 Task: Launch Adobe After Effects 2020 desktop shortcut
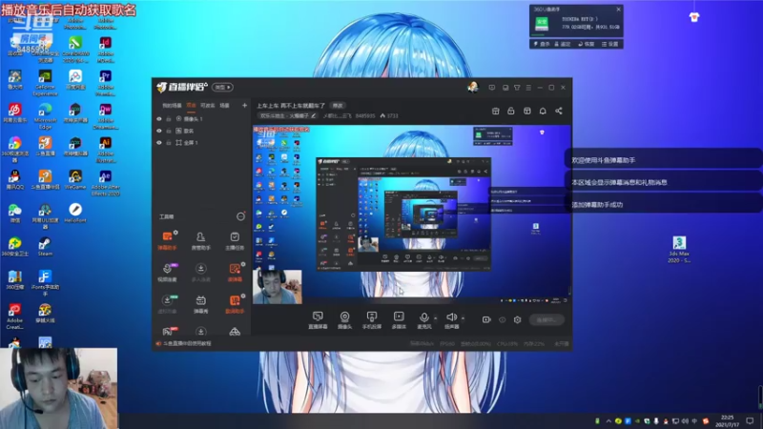tap(105, 183)
